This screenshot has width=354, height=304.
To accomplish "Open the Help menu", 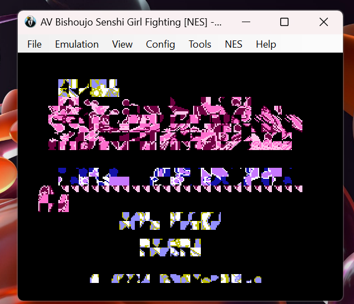I will pos(266,44).
